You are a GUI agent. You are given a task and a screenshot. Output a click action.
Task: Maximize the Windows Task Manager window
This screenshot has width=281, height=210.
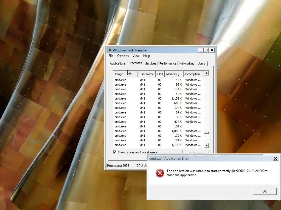[x=206, y=50]
